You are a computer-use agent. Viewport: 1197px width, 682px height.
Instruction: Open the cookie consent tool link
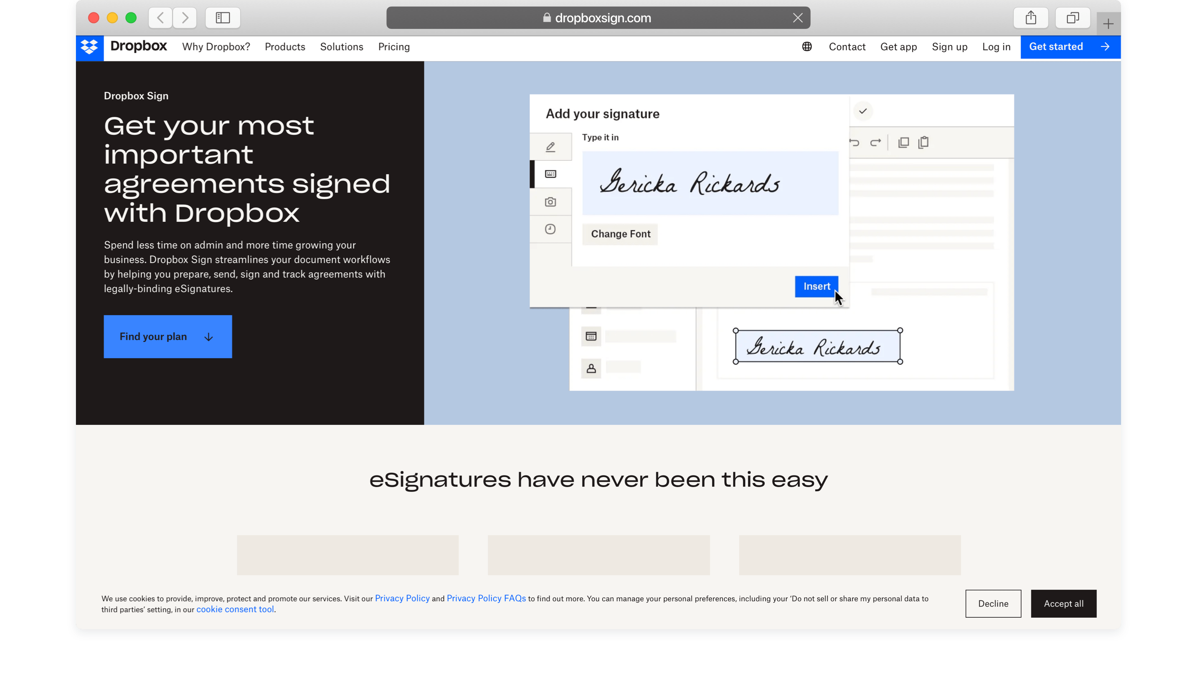coord(235,609)
